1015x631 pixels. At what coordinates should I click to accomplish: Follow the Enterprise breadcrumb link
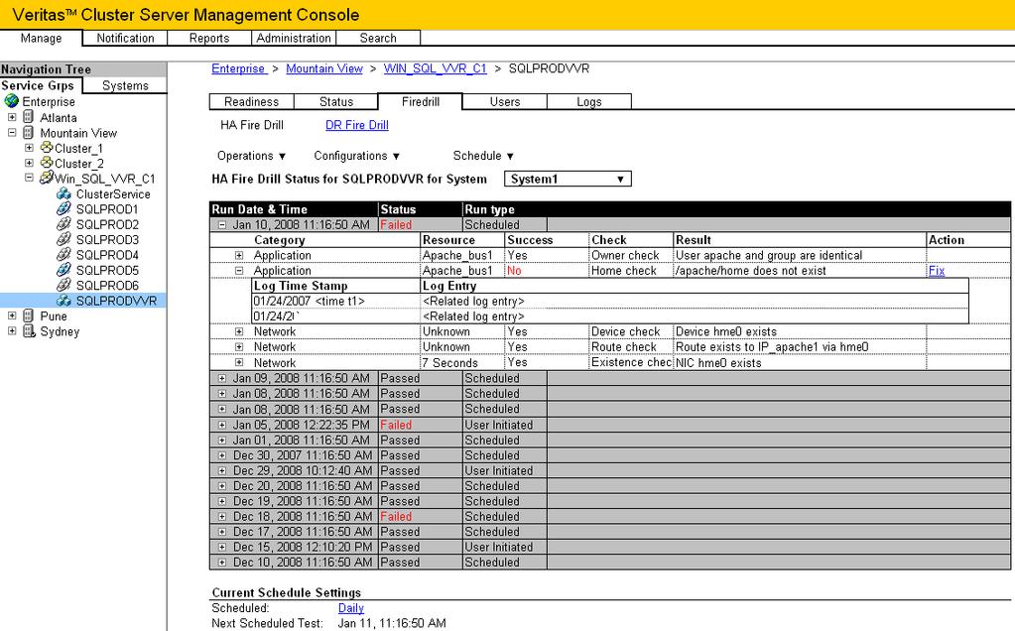click(238, 68)
